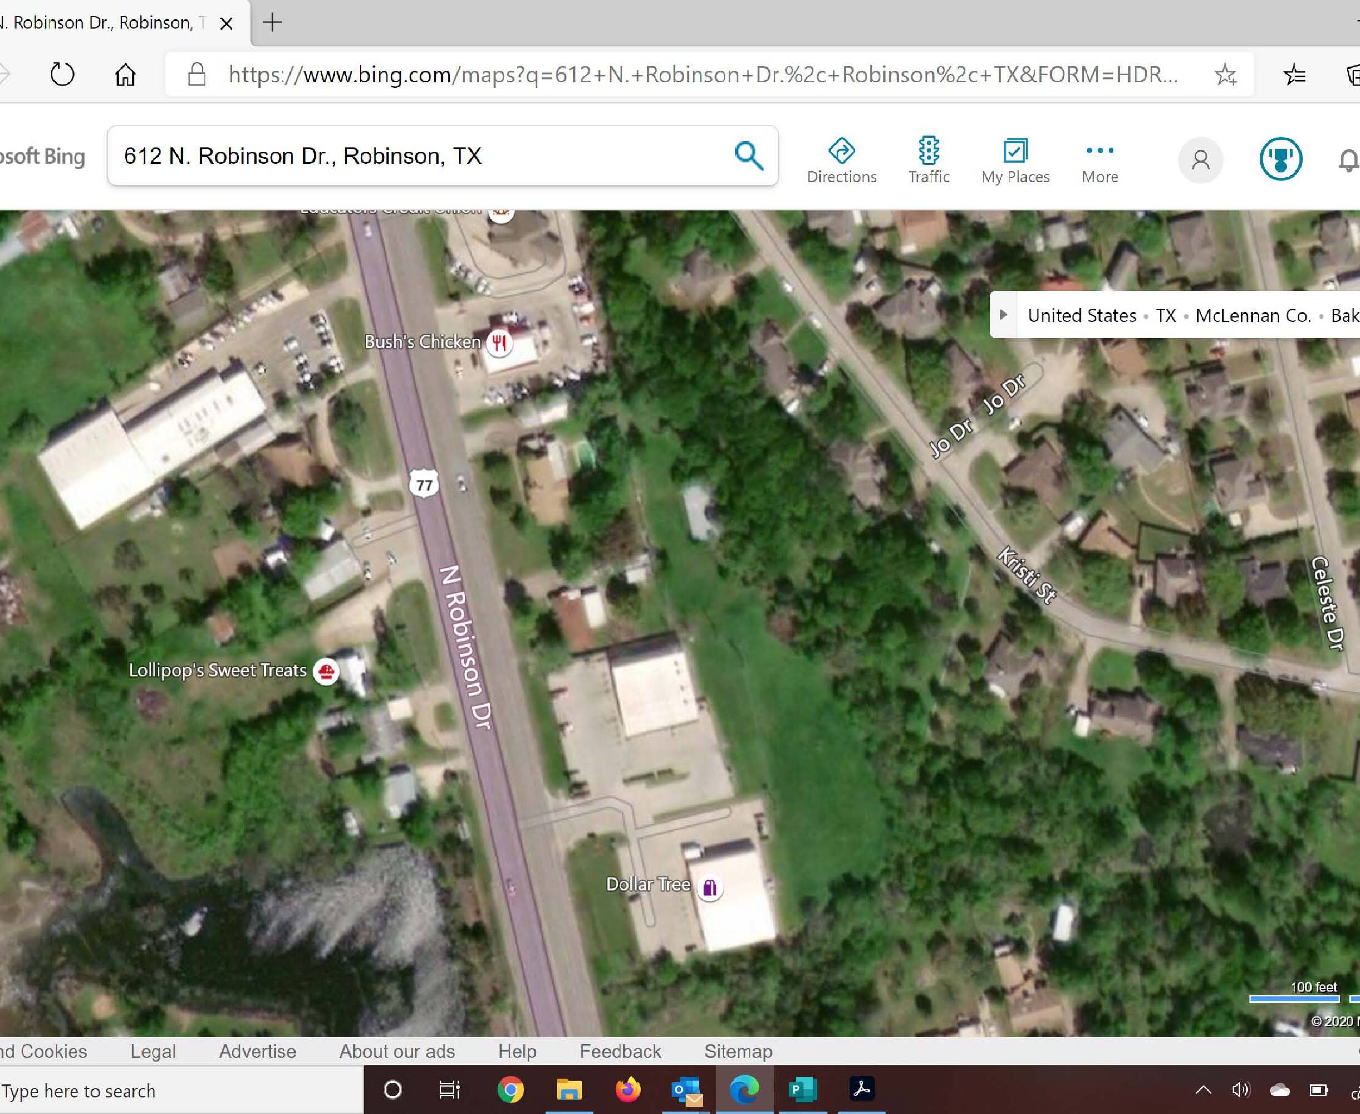This screenshot has height=1114, width=1360.
Task: Click the magnifier search icon
Action: (x=748, y=156)
